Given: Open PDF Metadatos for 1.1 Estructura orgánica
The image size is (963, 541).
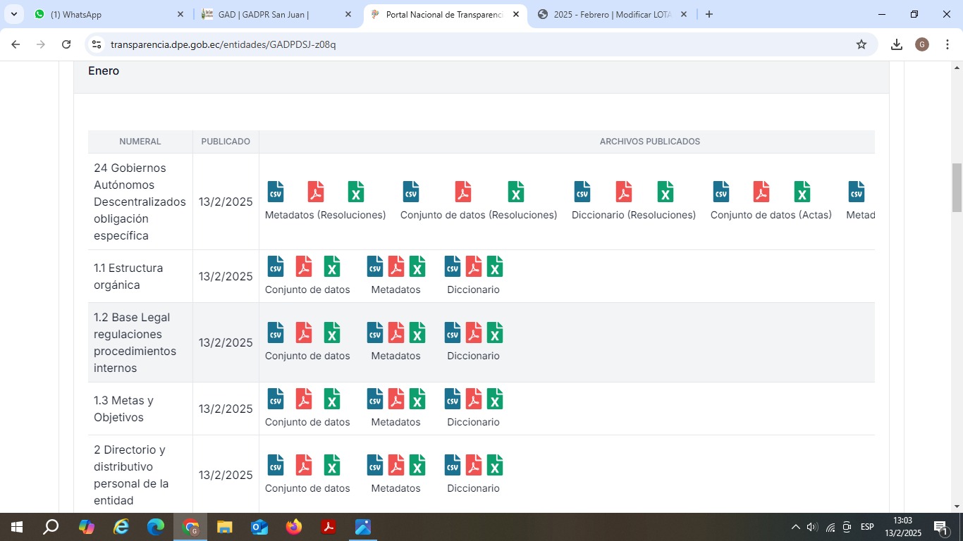Looking at the screenshot, I should (396, 266).
